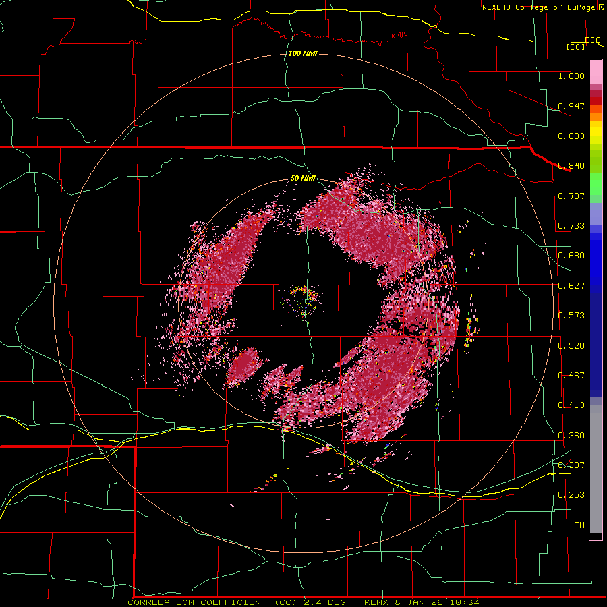Image resolution: width=607 pixels, height=607 pixels.
Task: Select the 0.413 scale value
Action: tap(571, 405)
